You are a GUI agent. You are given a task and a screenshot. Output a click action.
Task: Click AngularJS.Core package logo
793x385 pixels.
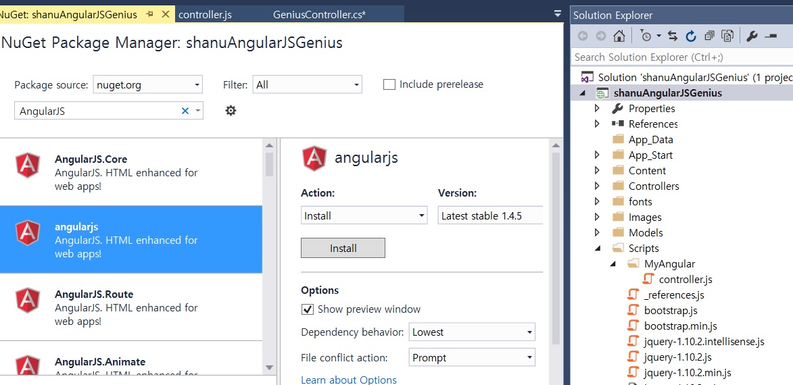(x=28, y=165)
